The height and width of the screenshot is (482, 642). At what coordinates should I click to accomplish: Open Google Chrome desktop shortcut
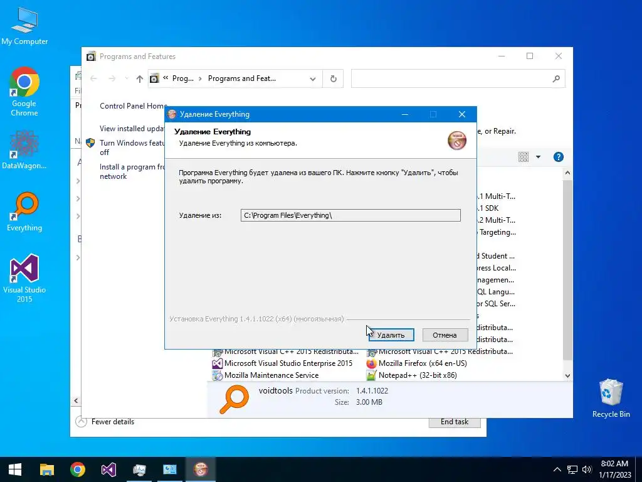point(24,92)
